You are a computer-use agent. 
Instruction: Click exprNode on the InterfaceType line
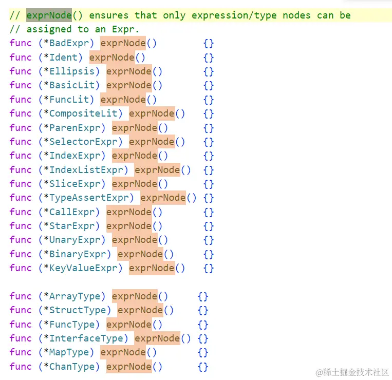pyautogui.click(x=157, y=338)
